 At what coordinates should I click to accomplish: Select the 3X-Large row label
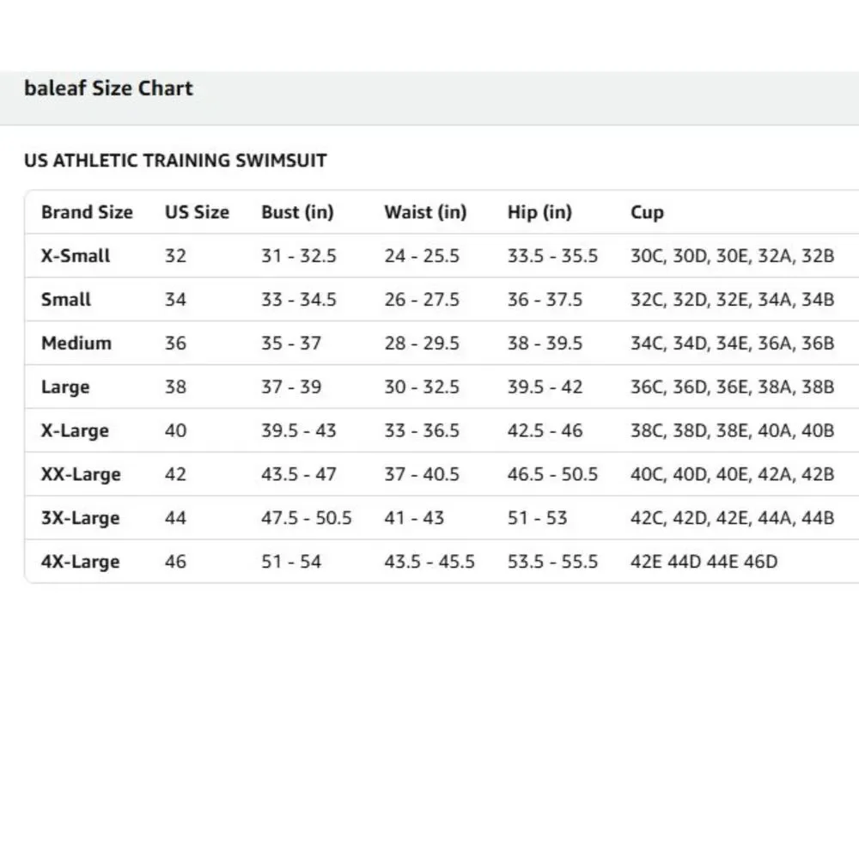81,518
